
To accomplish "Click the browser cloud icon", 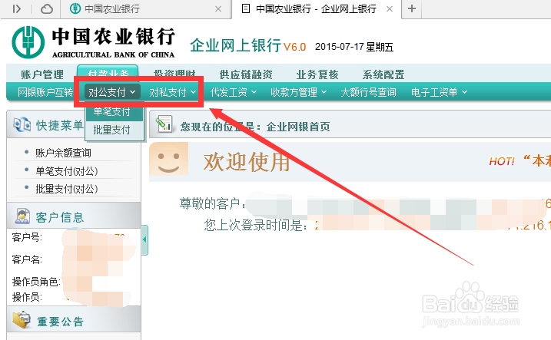I will 47,8.
